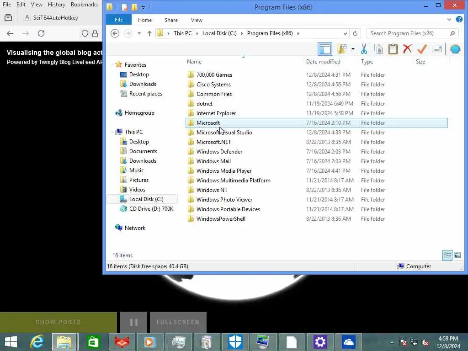Copy using the toolbar copy icon
Screen dimensions: 468x351
pos(378,49)
